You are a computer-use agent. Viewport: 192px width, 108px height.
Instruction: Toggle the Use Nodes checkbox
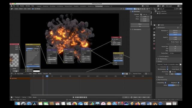pyautogui.click(x=33, y=9)
